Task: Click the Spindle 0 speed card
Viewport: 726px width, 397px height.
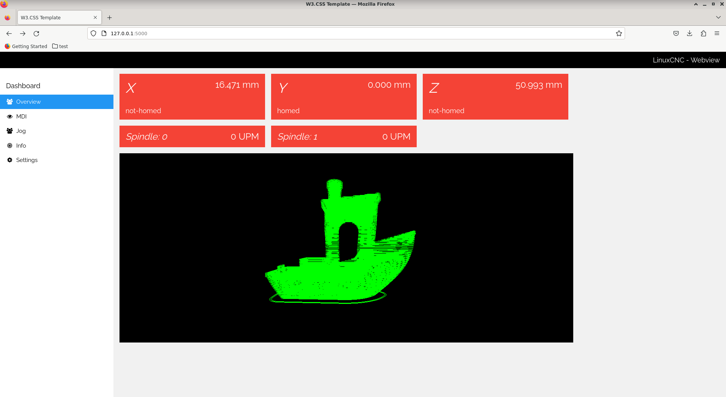Action: point(192,136)
